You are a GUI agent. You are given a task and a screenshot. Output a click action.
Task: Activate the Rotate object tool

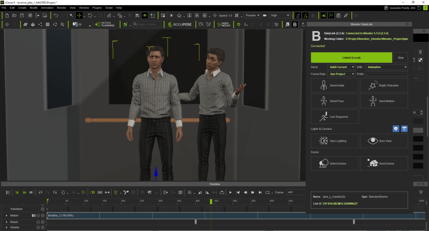click(x=90, y=16)
